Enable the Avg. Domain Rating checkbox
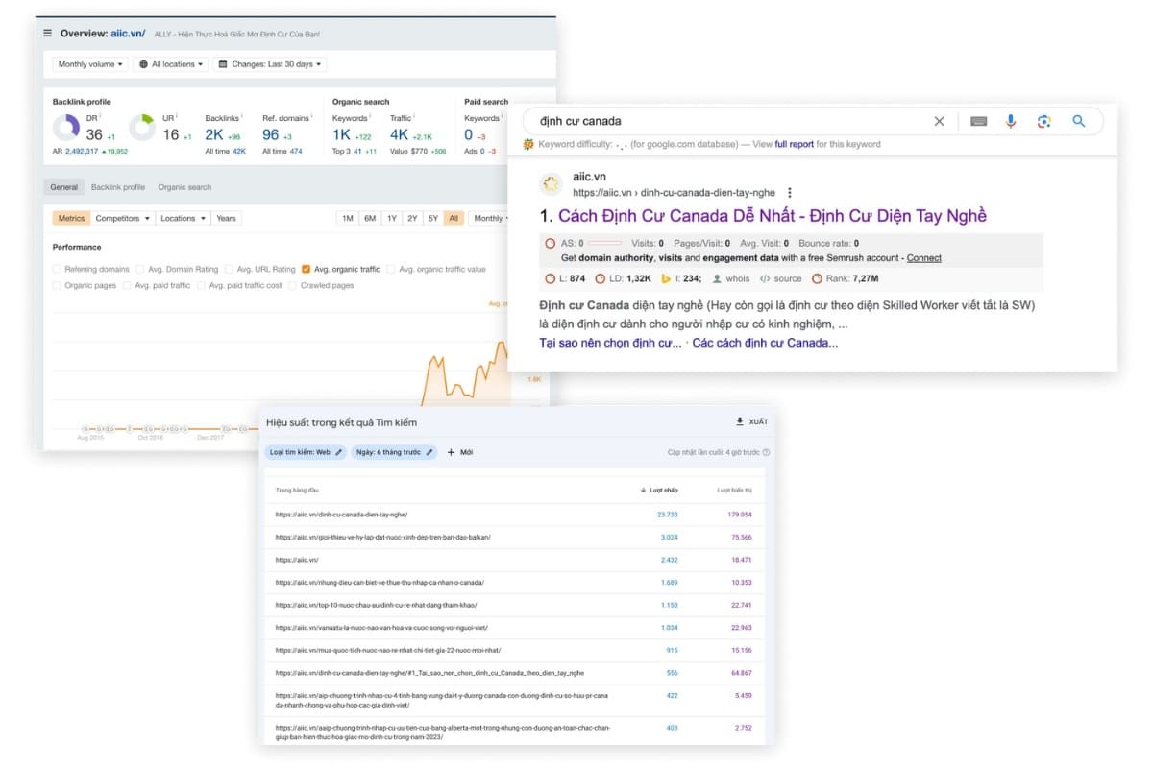This screenshot has height=768, width=1153. (140, 270)
